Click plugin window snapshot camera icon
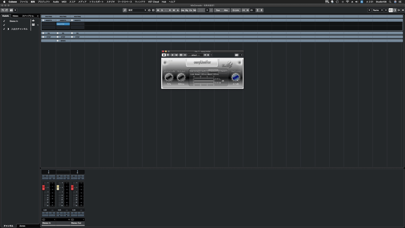 [x=237, y=55]
